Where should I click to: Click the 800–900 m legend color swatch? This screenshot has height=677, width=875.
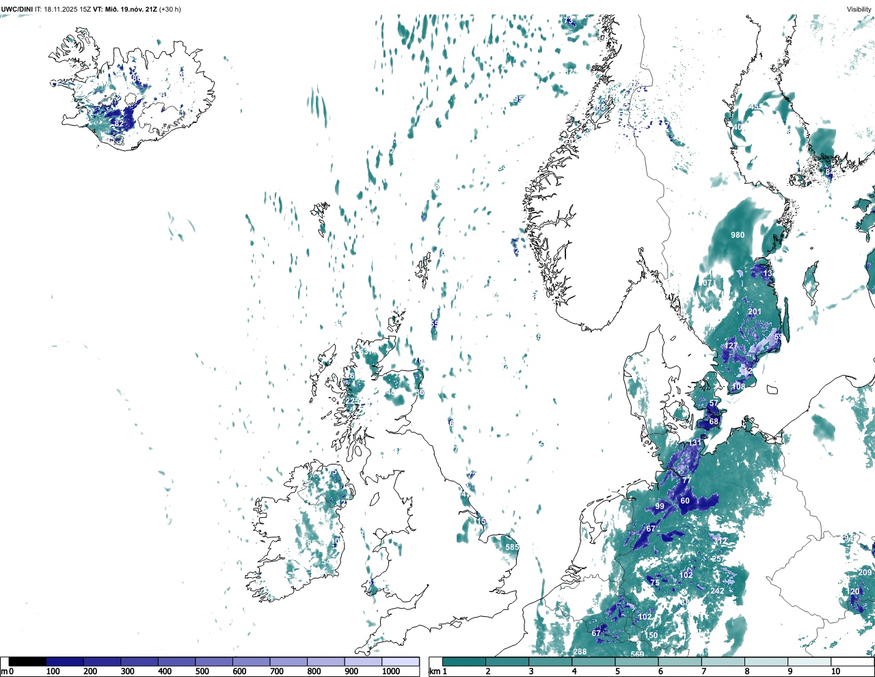[x=326, y=661]
